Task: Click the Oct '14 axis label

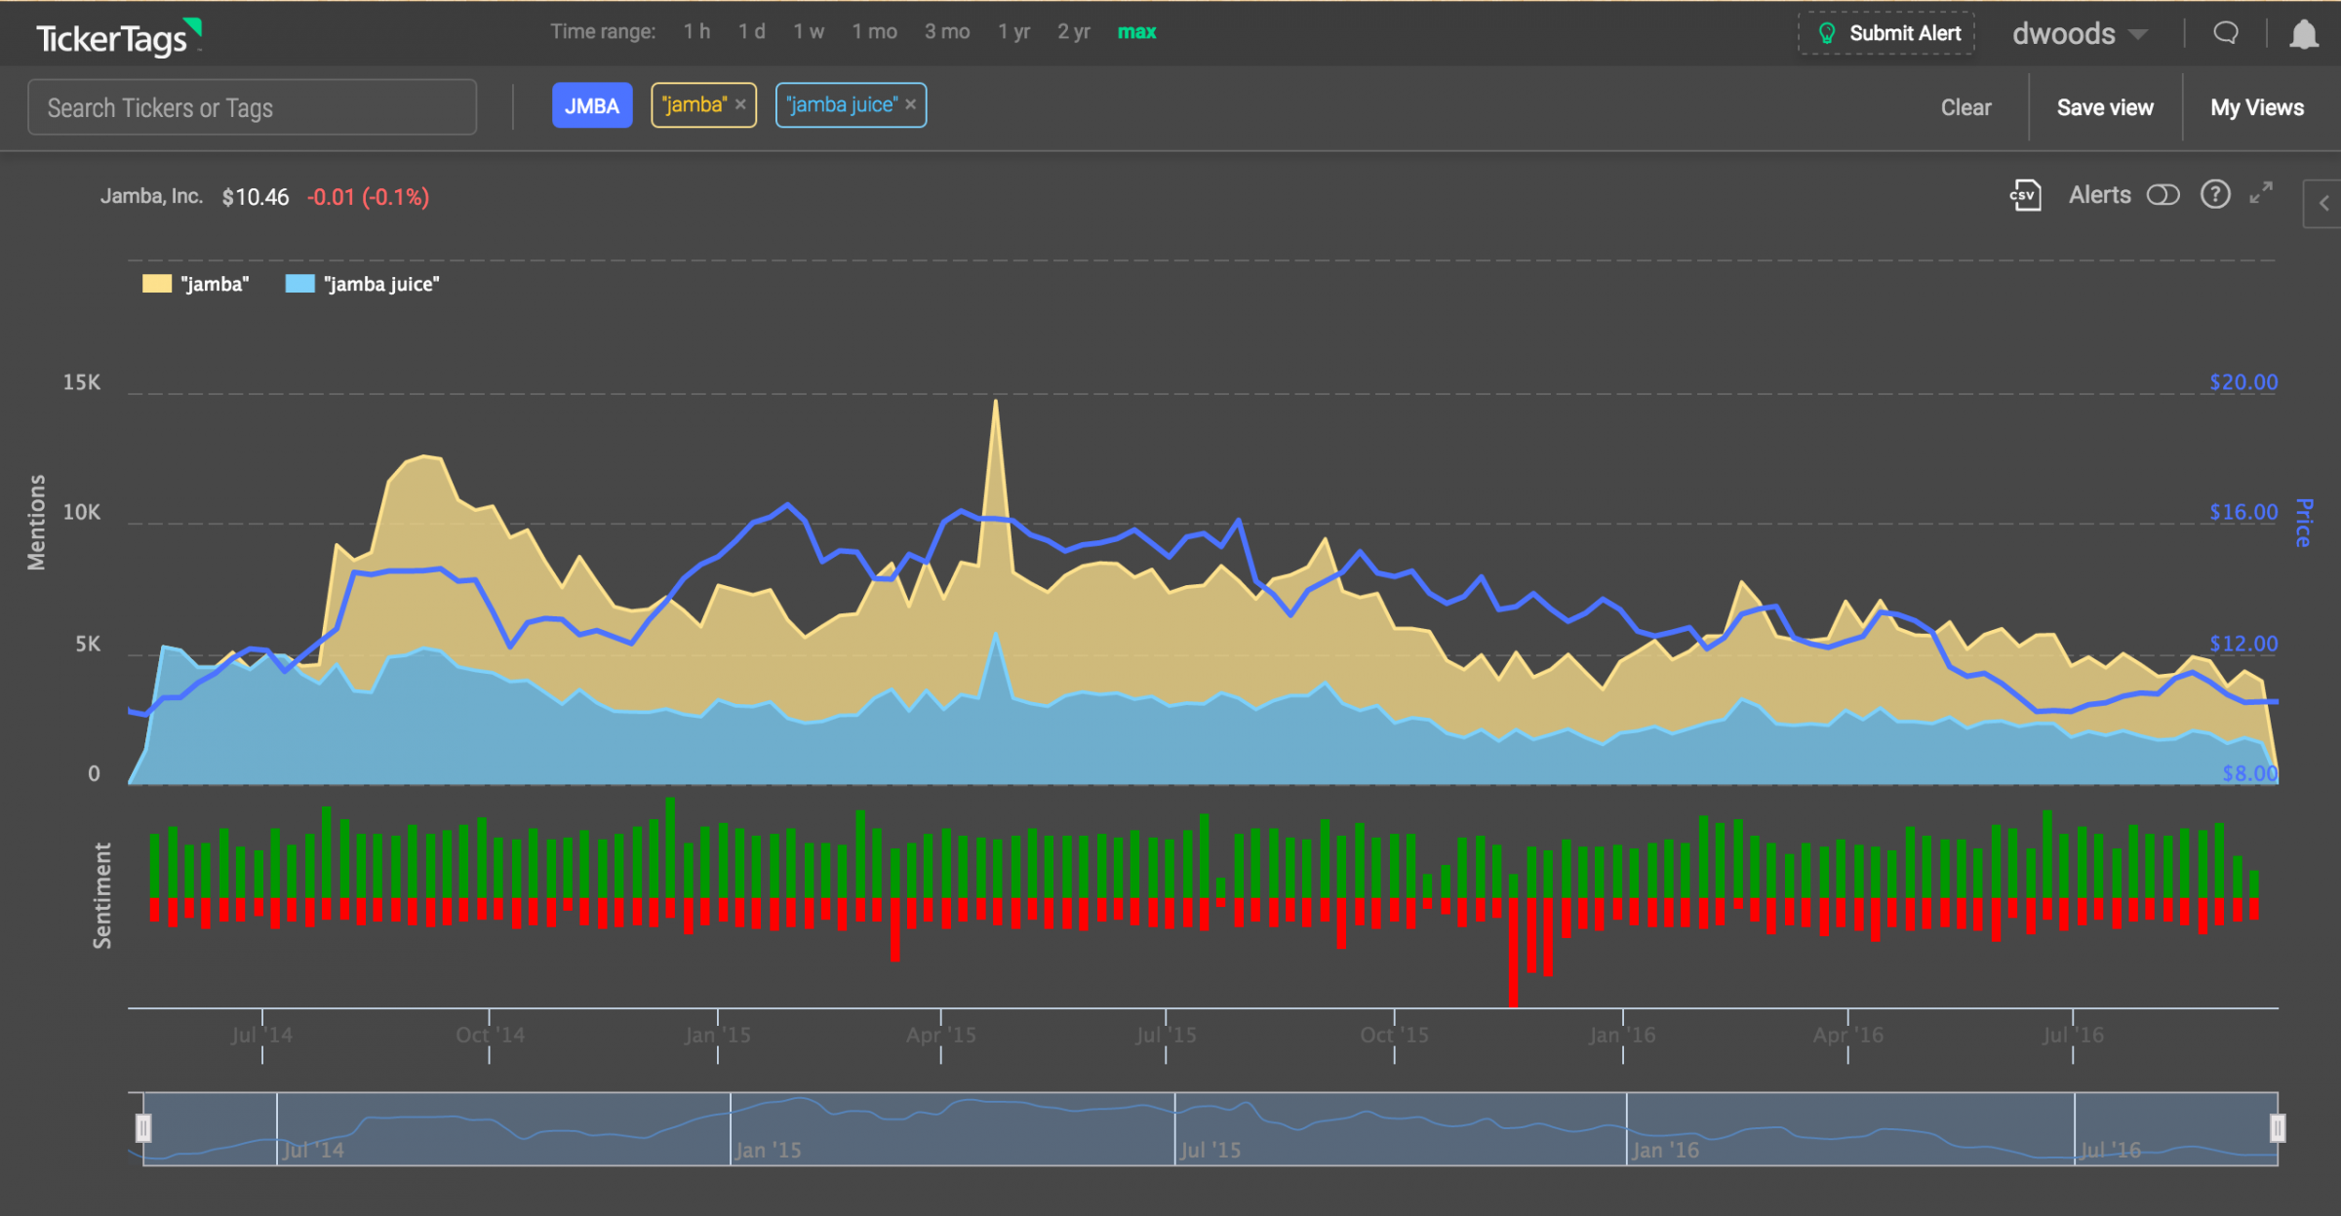Action: tap(490, 1035)
